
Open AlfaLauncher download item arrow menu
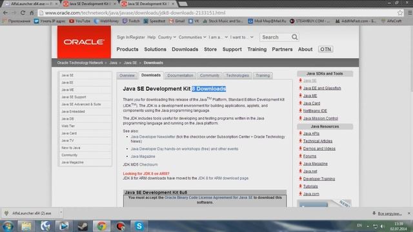(61, 213)
